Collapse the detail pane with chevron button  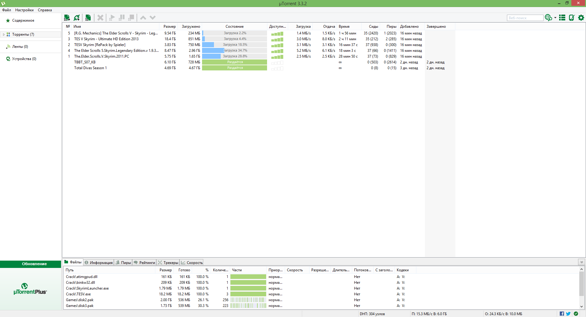[x=581, y=262]
